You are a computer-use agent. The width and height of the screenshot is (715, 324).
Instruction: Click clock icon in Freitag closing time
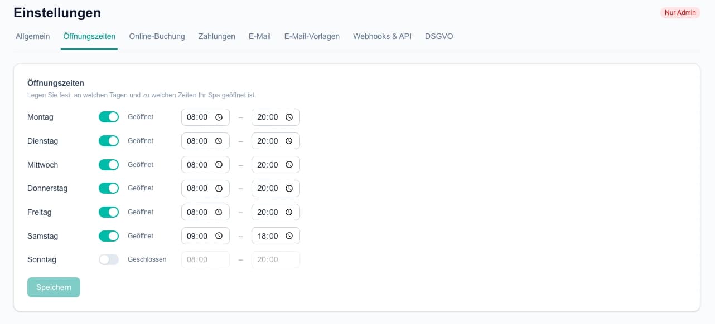289,212
